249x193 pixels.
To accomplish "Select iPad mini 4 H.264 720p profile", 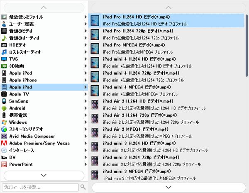I will 166,76.
